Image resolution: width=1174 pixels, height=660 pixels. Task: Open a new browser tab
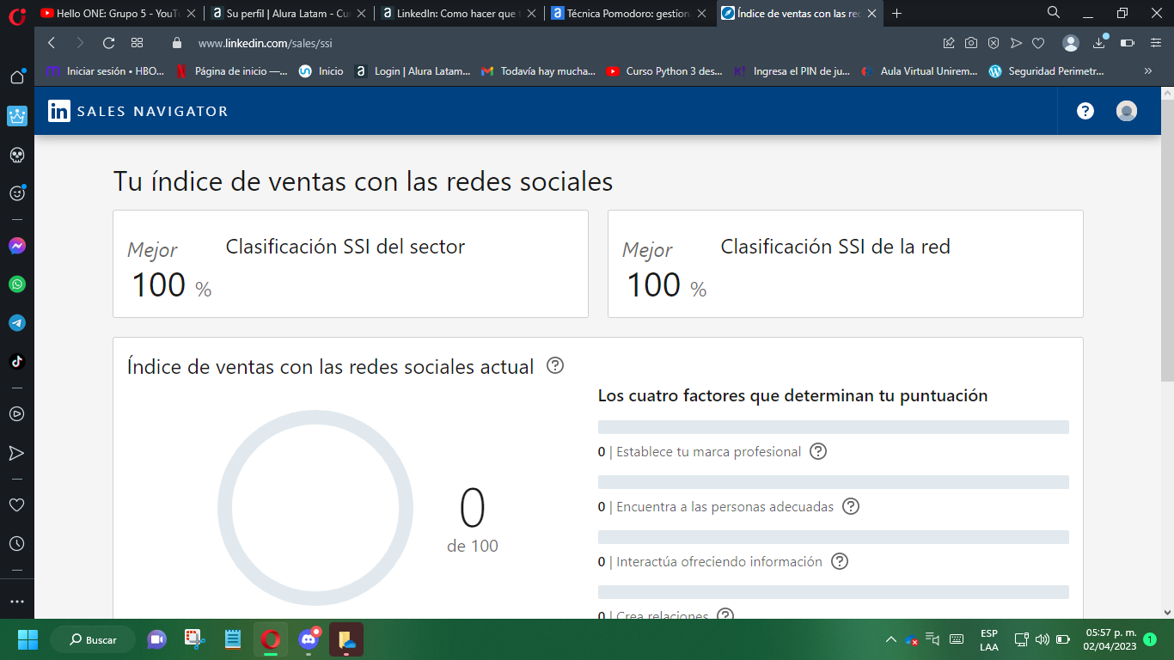897,14
